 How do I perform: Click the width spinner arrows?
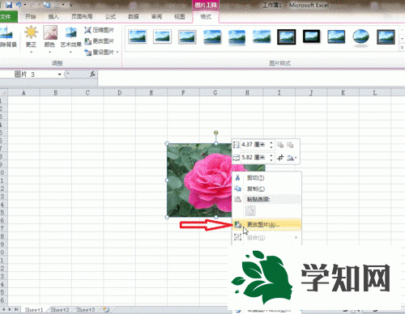[271, 157]
